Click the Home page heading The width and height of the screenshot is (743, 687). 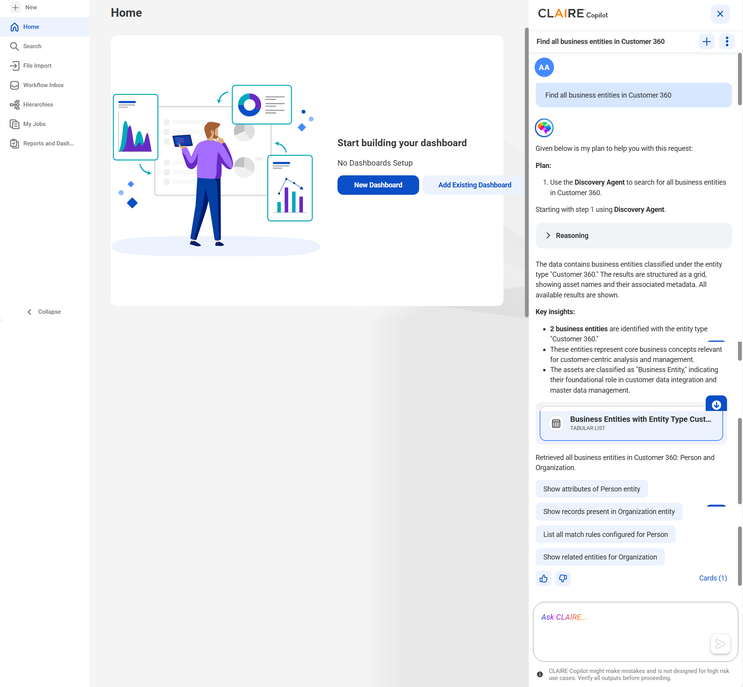click(126, 13)
